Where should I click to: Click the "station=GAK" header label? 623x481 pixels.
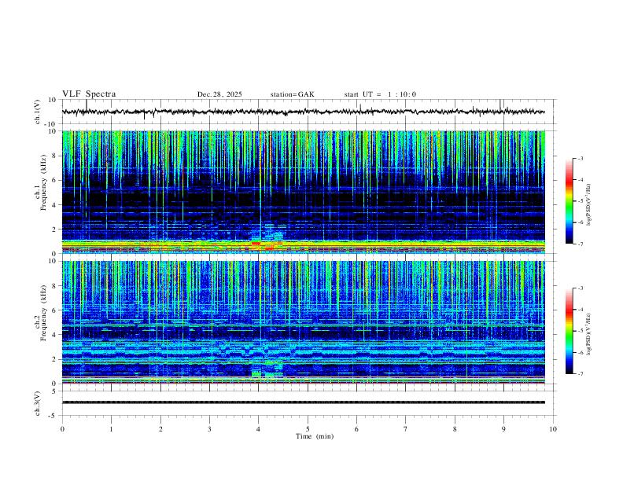click(292, 94)
